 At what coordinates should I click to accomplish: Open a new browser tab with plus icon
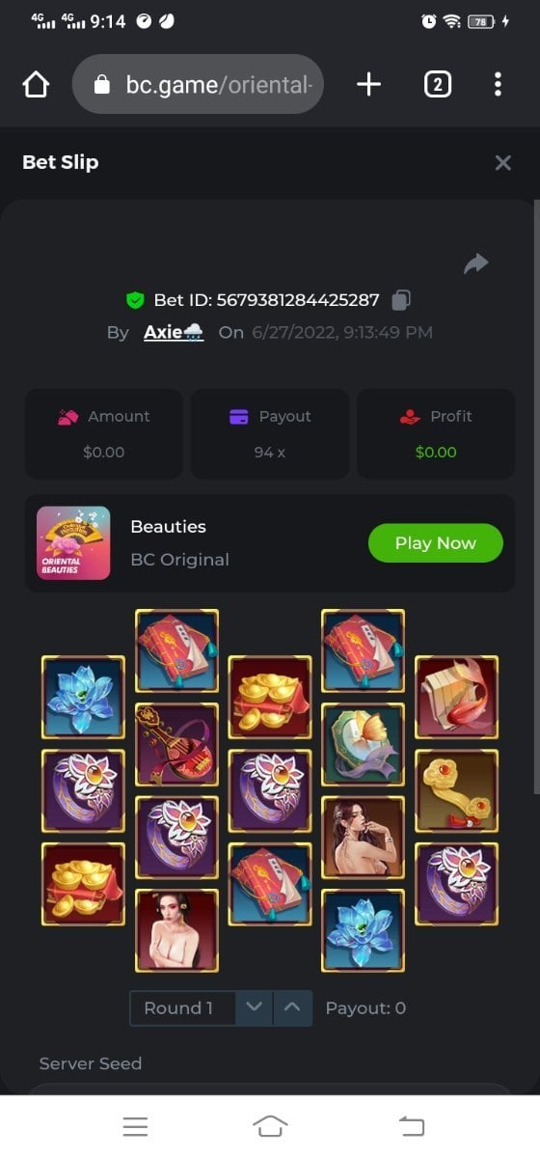[368, 85]
